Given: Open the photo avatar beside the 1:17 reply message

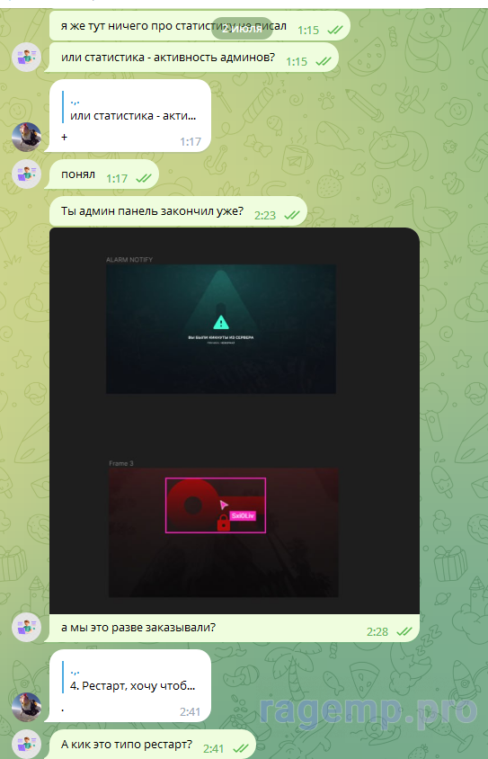Looking at the screenshot, I should 26,137.
